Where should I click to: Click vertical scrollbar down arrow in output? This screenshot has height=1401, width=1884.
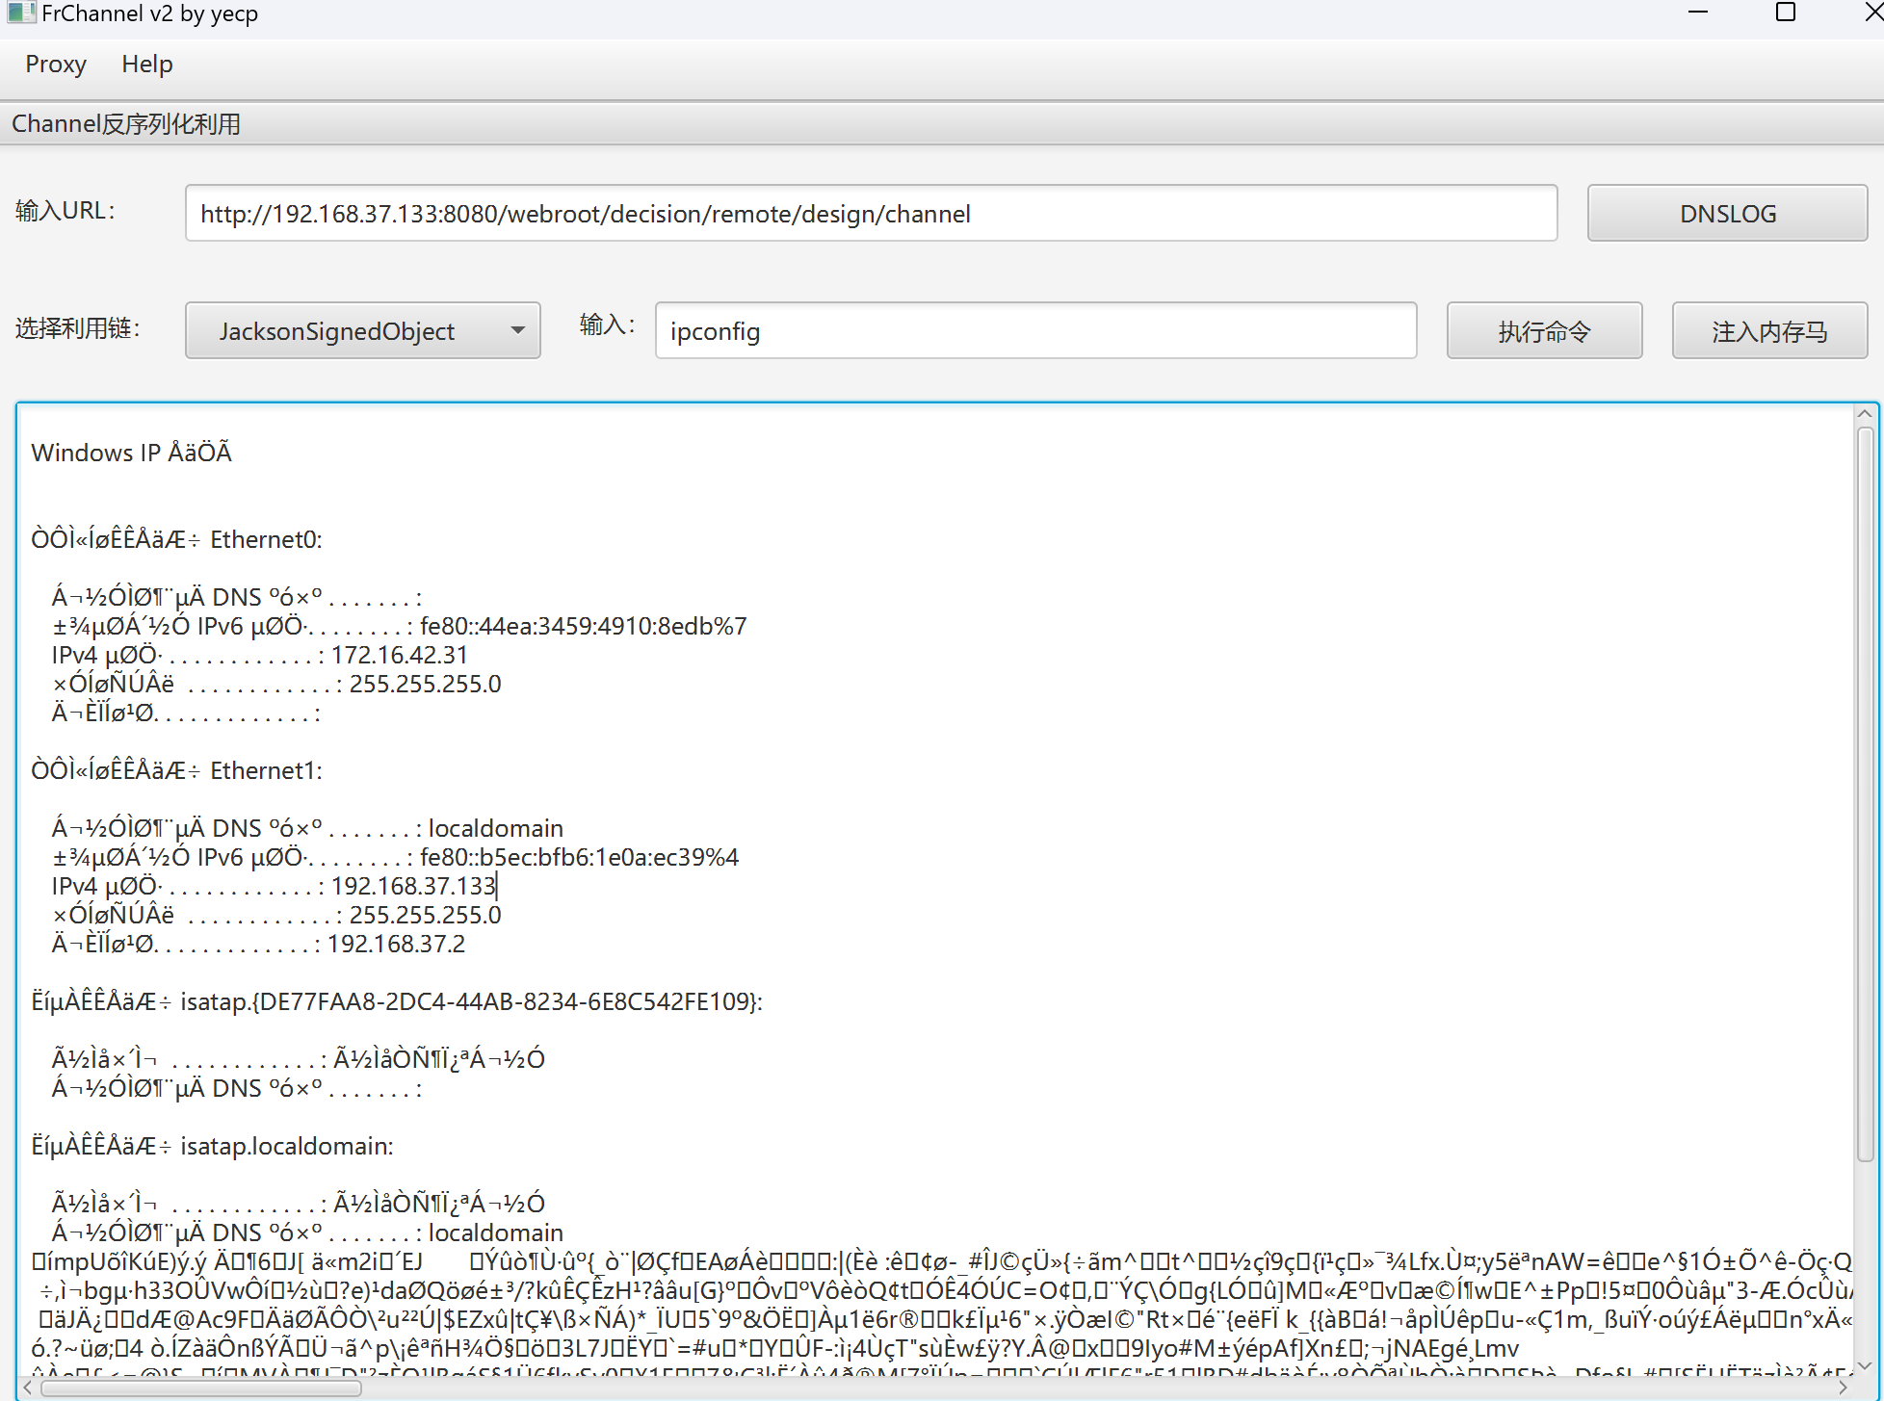1865,1365
